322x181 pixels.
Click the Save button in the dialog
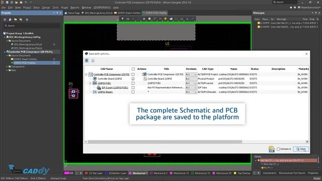tap(301, 149)
